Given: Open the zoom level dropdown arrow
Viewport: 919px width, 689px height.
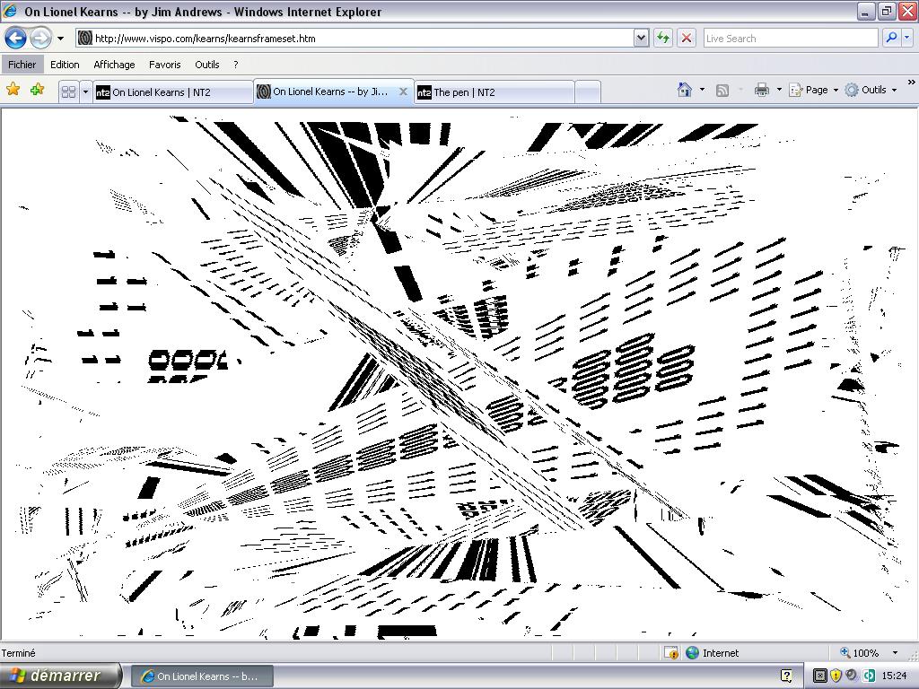Looking at the screenshot, I should pyautogui.click(x=895, y=653).
